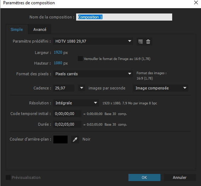Viewport: 201px width, 186px height.
Task: Close the composition settings dialog
Action: tap(196, 2)
